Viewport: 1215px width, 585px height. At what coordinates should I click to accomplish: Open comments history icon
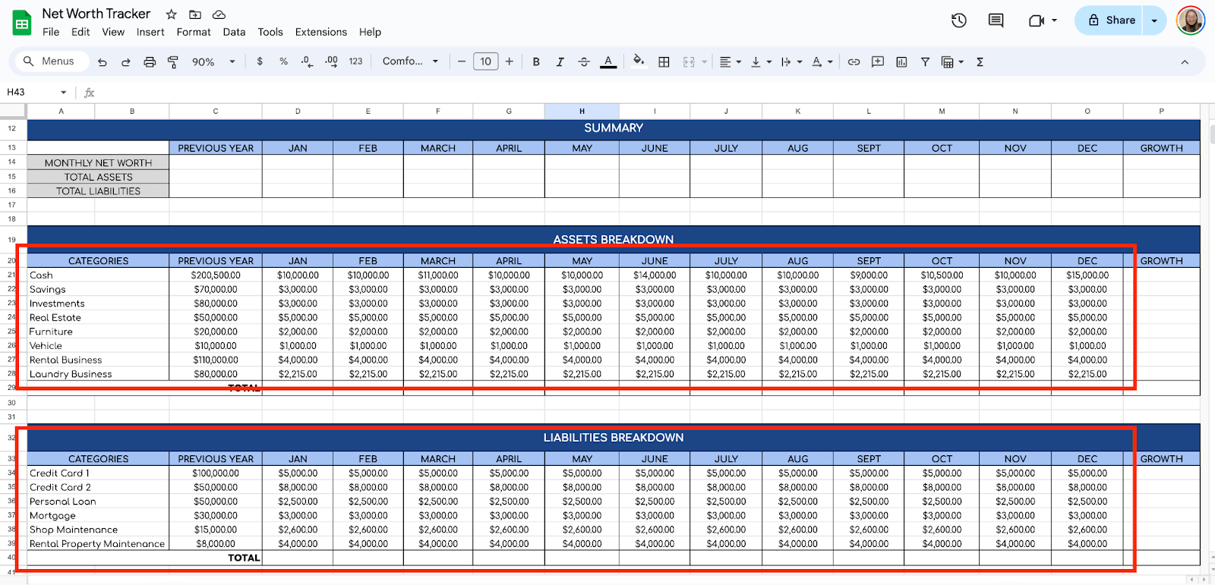click(x=996, y=20)
